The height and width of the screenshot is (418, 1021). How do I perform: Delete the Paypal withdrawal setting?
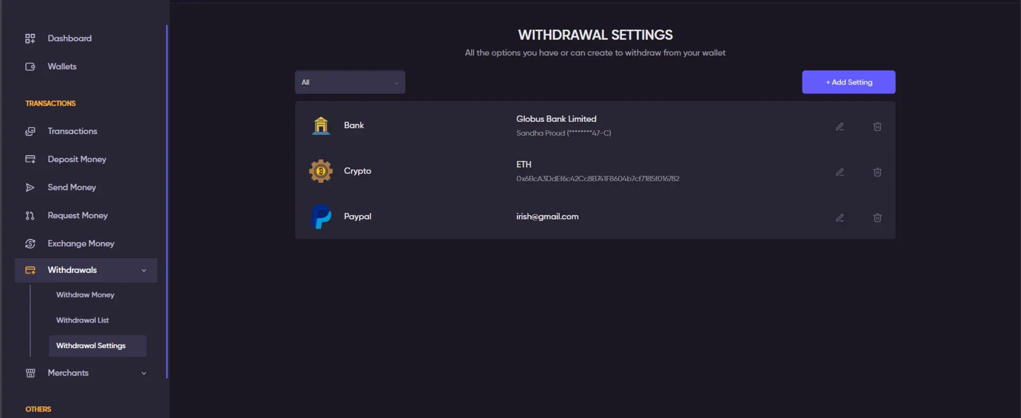pos(877,218)
